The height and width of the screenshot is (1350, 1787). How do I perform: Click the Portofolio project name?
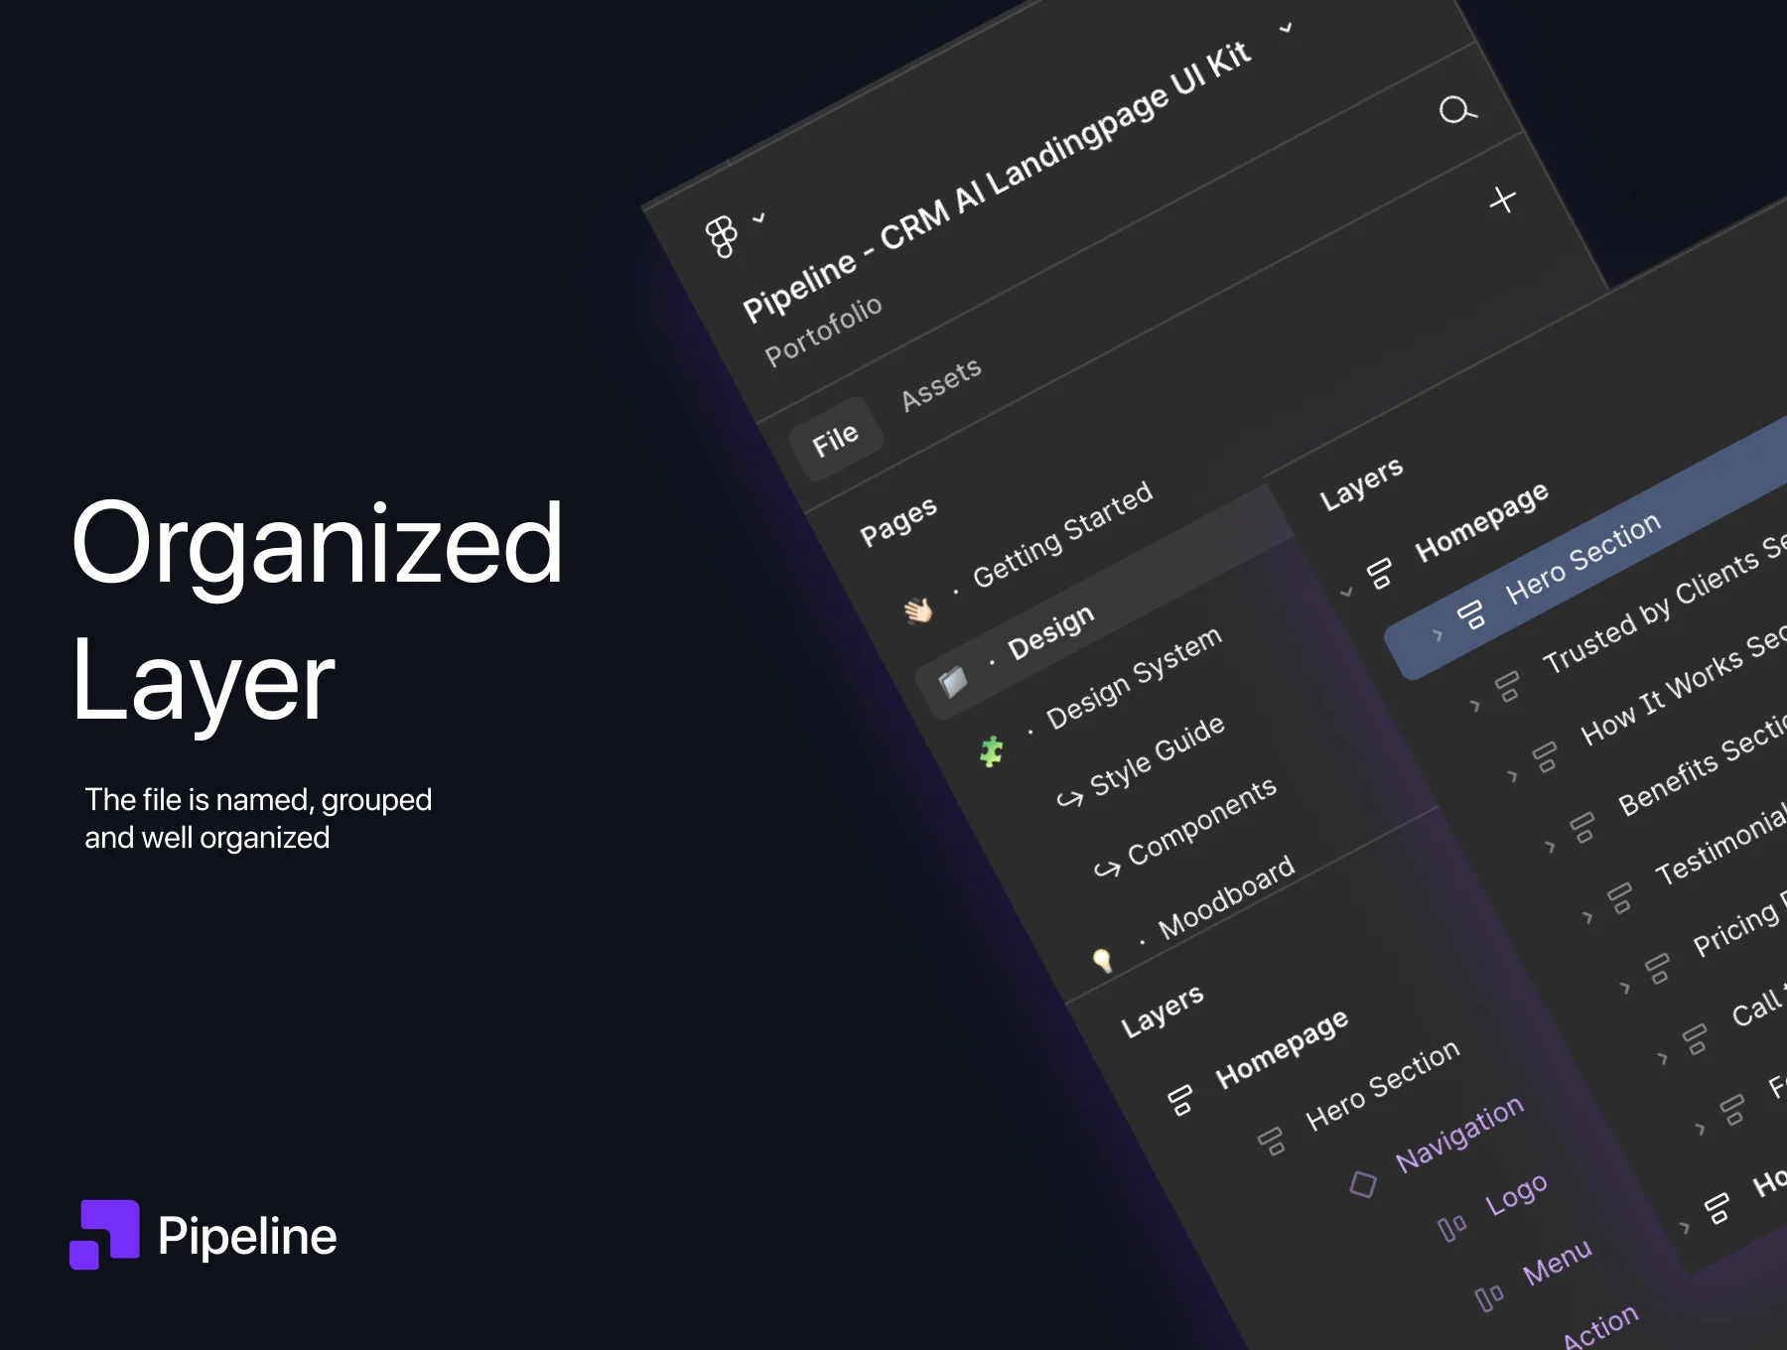(823, 330)
